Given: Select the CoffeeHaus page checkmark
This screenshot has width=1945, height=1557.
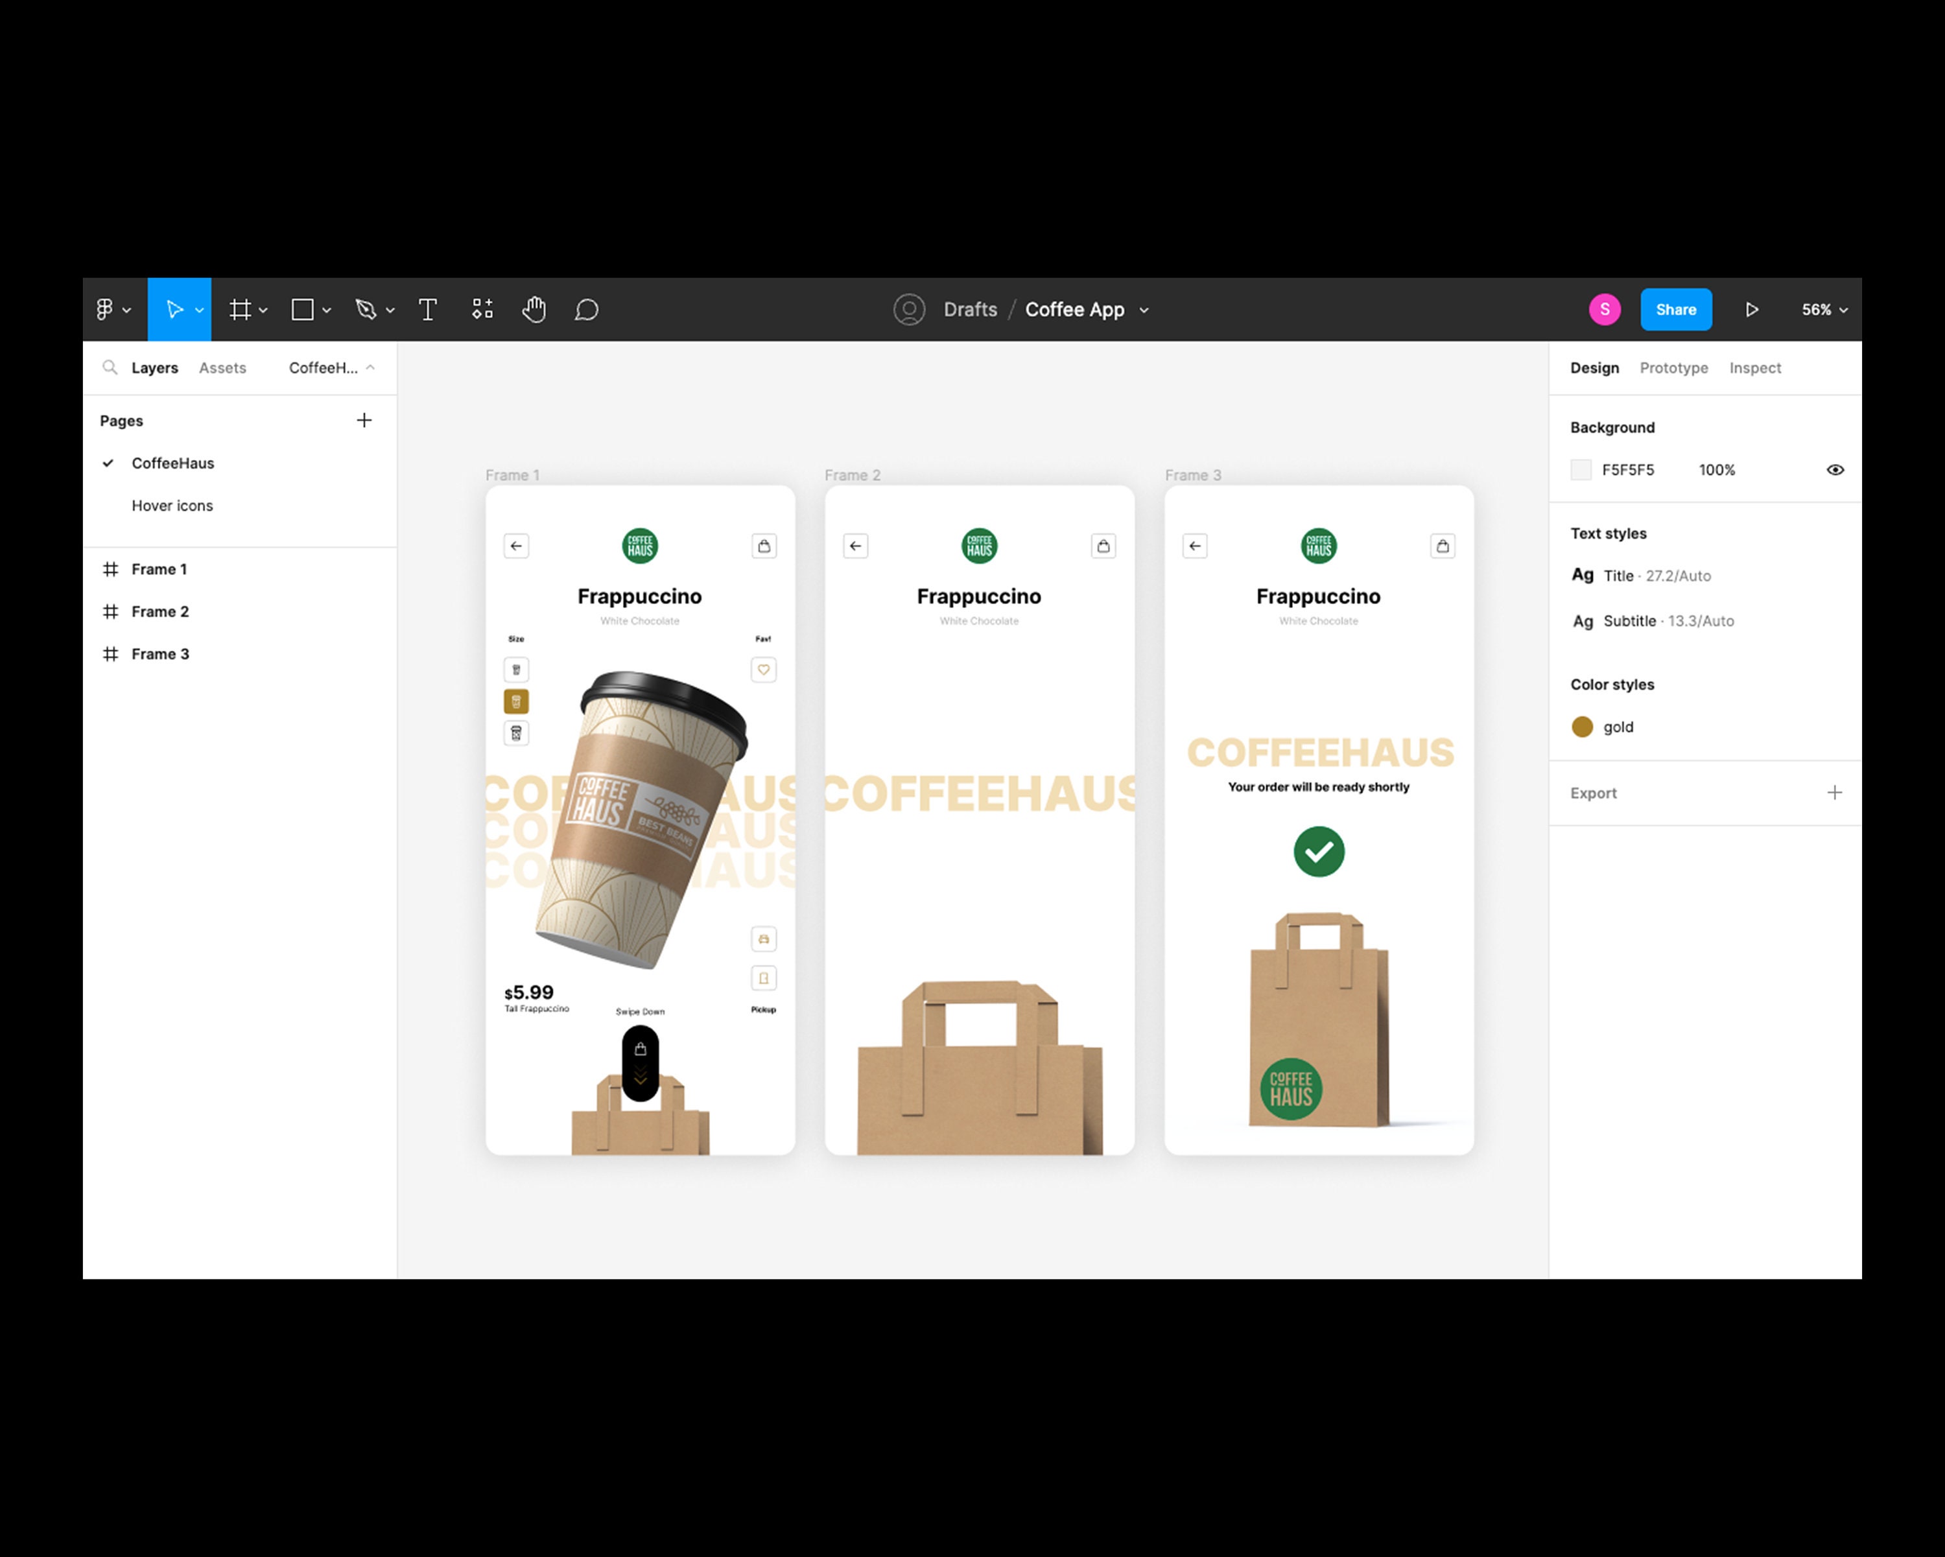Looking at the screenshot, I should pyautogui.click(x=109, y=463).
